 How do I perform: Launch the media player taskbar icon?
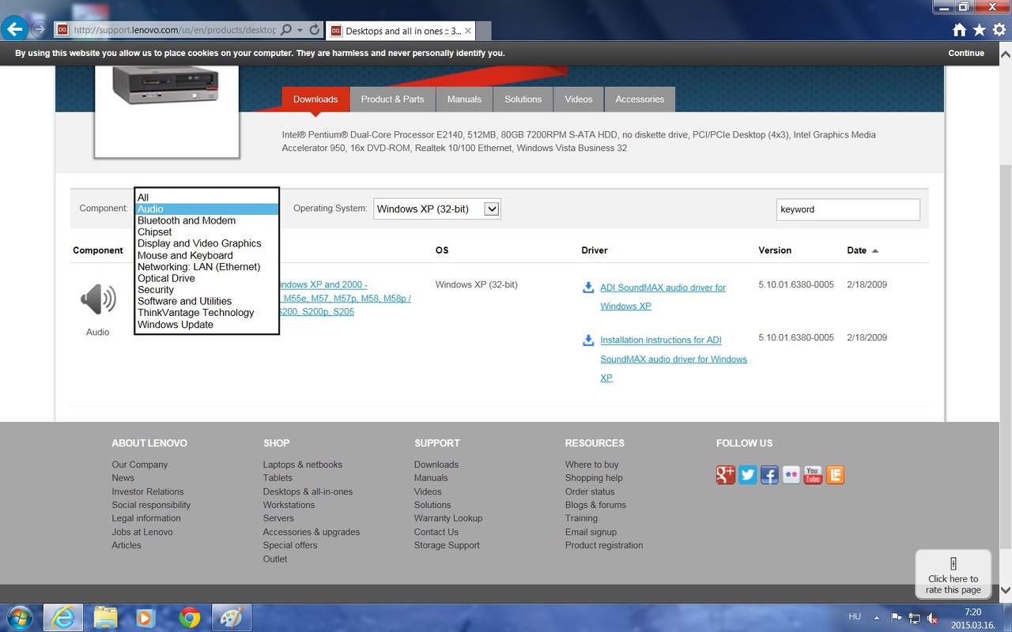(145, 617)
